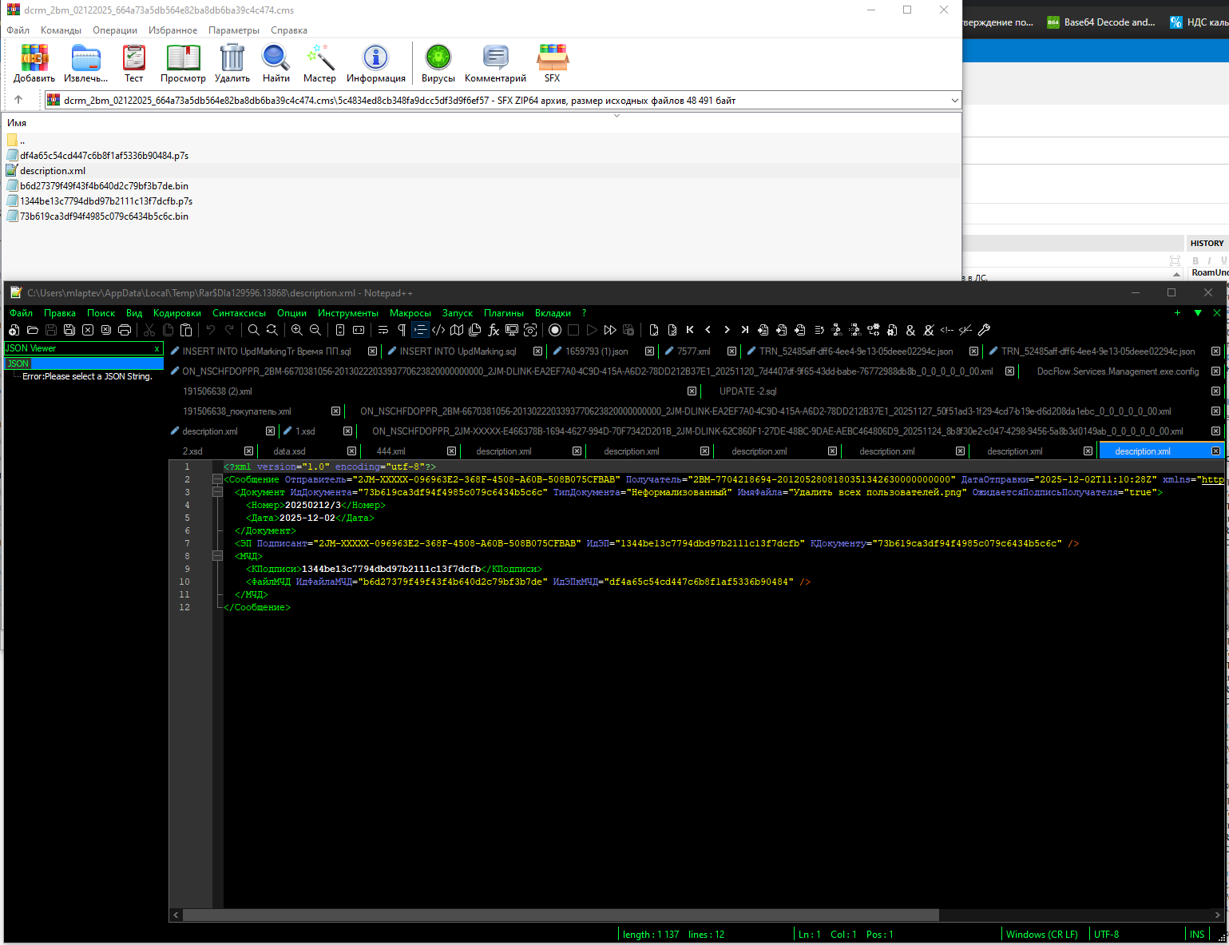This screenshot has height=945, width=1229.
Task: Open the Плагины menu in Notepad++
Action: [x=503, y=313]
